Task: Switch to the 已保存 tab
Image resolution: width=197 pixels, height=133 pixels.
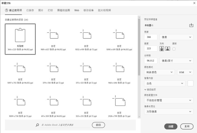Action: coord(30,10)
